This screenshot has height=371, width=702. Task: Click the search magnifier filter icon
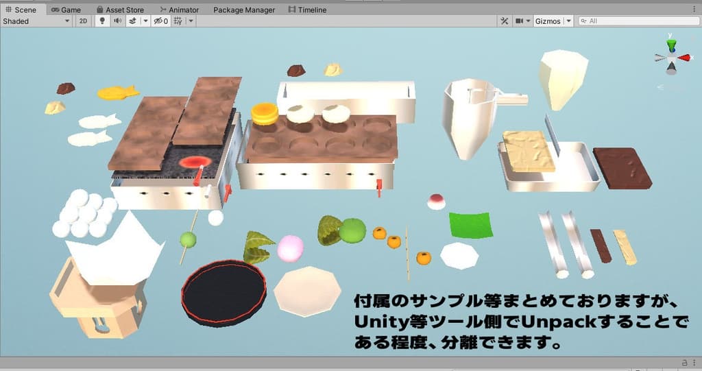tap(583, 21)
